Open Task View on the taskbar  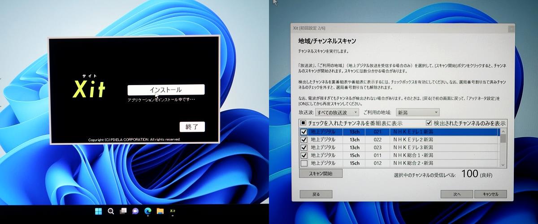[123, 211]
